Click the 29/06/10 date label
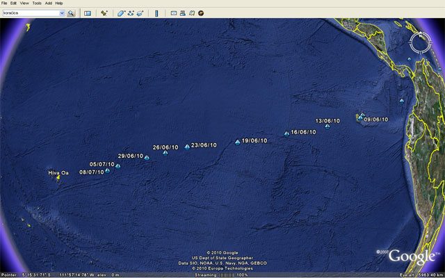Screen dimensions: 445x278 131,156
